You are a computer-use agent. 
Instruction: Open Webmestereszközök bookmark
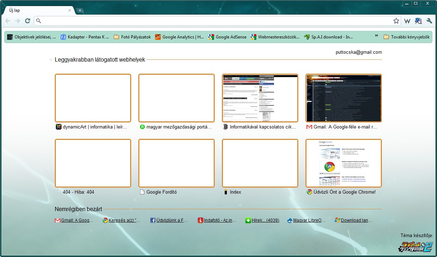[275, 37]
